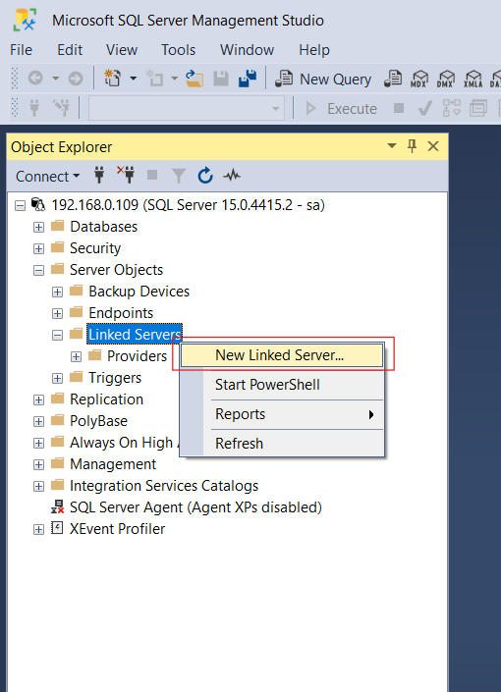Click the Open File folder icon
Viewport: 501px width, 692px height.
194,79
